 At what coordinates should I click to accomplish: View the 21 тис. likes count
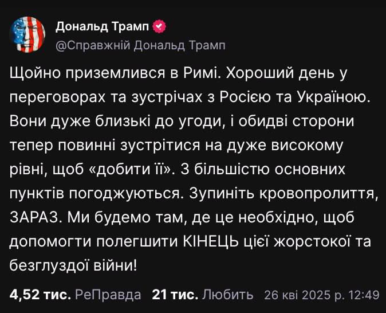coord(175,295)
